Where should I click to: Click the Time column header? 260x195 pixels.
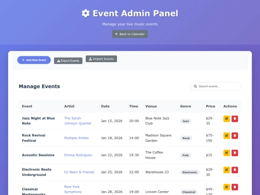click(134, 106)
